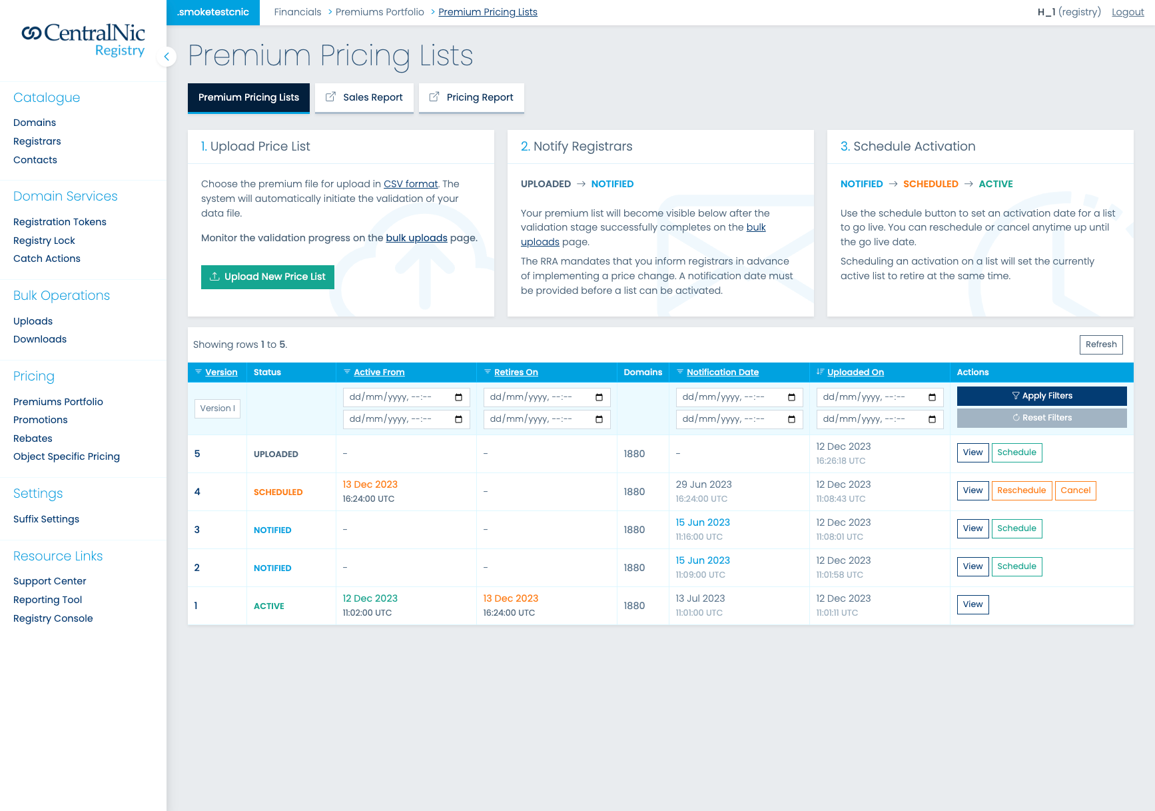Click the sort icon in the Uploaded On header
This screenshot has height=811, width=1155.
[x=821, y=372]
